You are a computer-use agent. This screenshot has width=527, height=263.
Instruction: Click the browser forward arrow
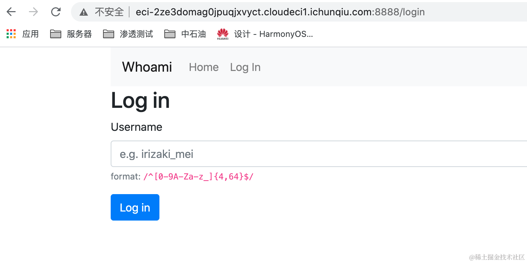[33, 12]
